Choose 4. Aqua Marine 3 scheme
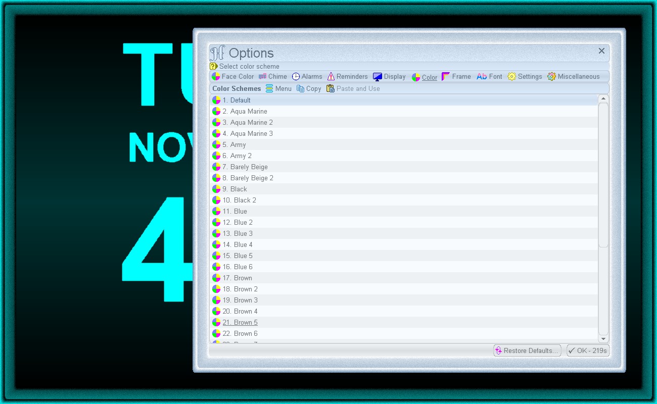The height and width of the screenshot is (404, 657). coord(404,133)
